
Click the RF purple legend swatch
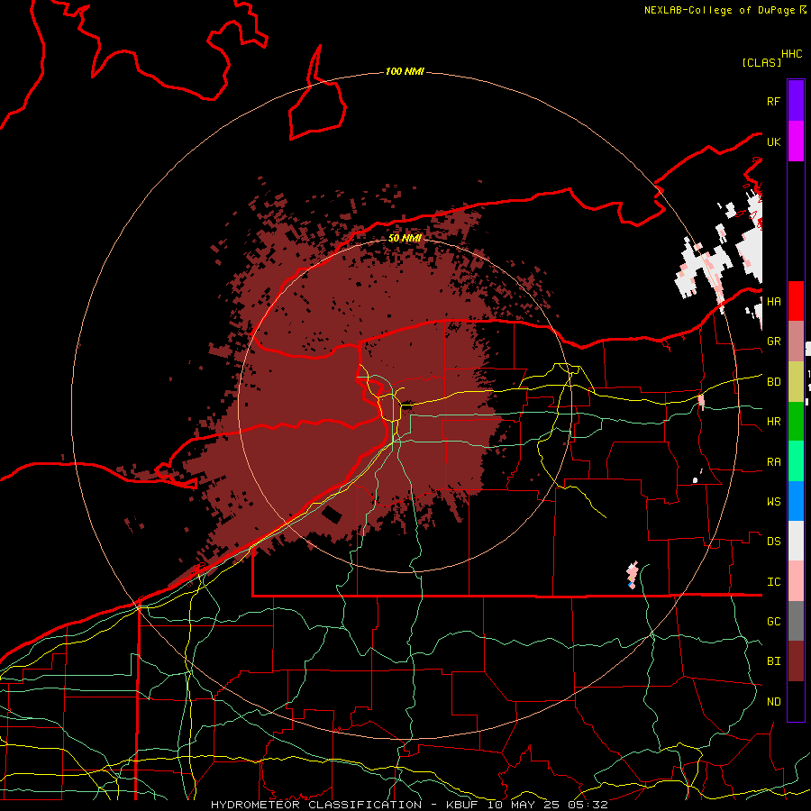point(796,101)
